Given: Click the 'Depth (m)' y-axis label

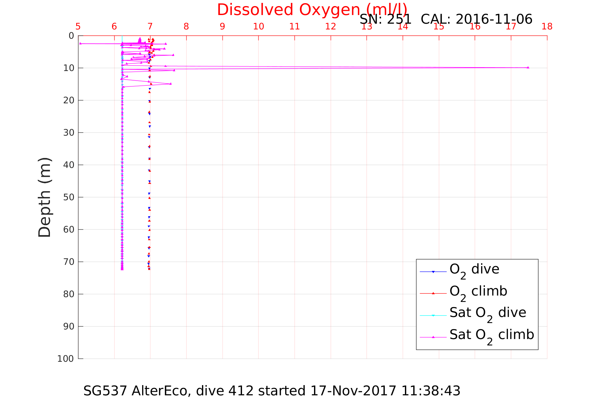Looking at the screenshot, I should point(45,197).
